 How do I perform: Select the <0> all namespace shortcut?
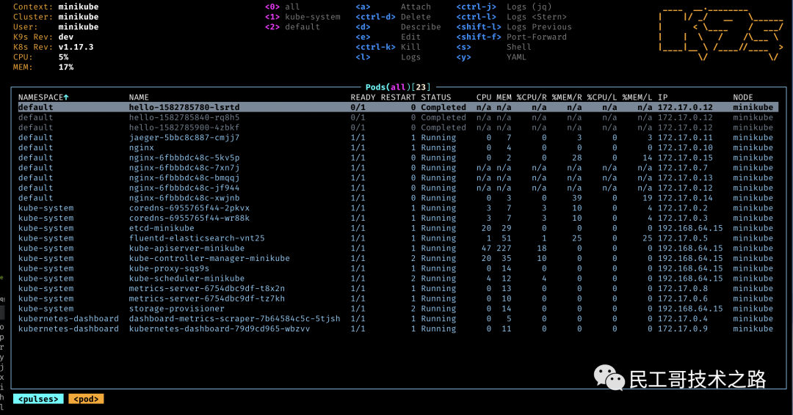pos(282,7)
